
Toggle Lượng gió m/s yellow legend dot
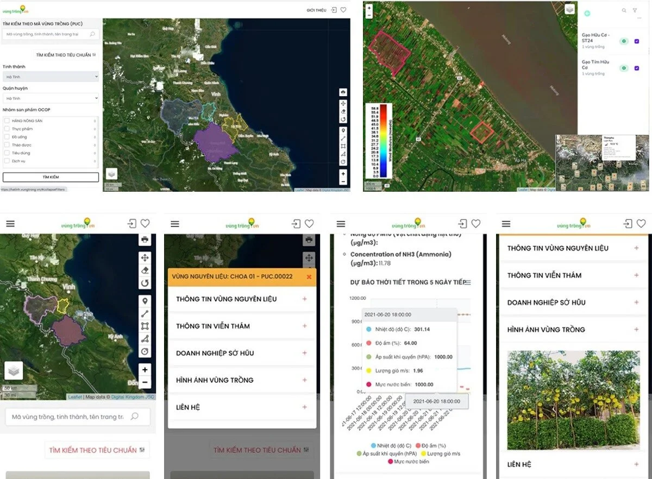(423, 453)
